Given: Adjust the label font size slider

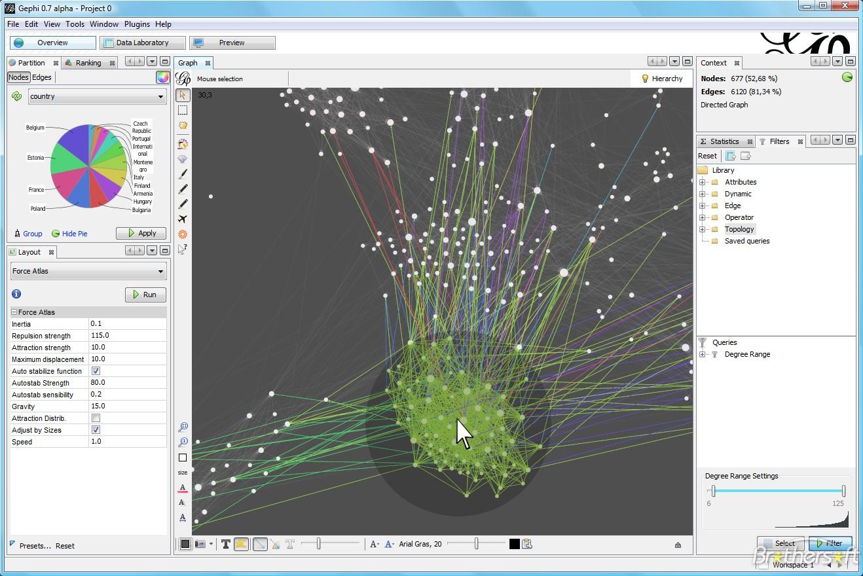Looking at the screenshot, I should [x=477, y=544].
